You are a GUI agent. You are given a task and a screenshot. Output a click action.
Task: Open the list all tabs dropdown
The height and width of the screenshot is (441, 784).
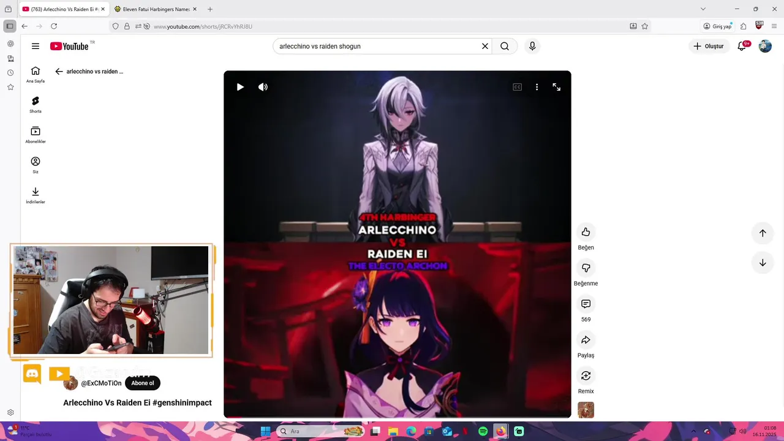[703, 9]
